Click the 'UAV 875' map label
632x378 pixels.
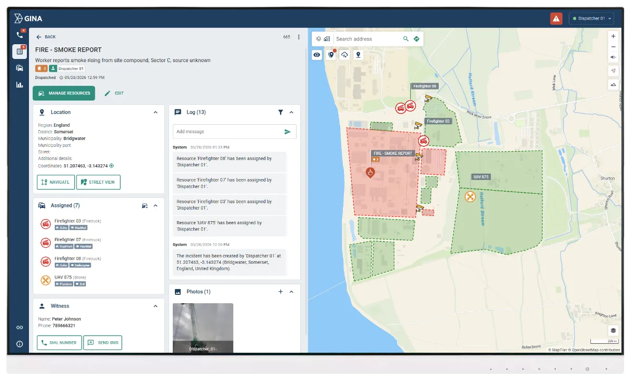[x=481, y=177]
